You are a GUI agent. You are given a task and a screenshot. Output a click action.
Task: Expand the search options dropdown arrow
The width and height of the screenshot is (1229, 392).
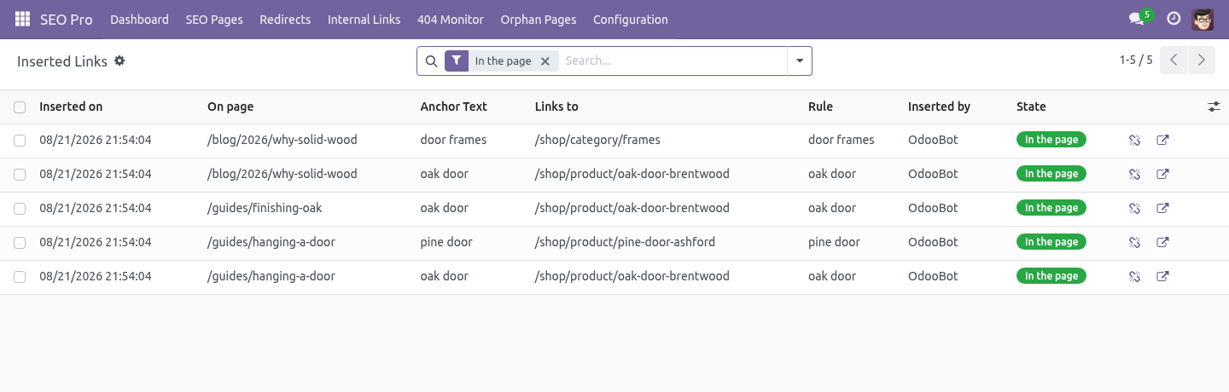tap(800, 61)
